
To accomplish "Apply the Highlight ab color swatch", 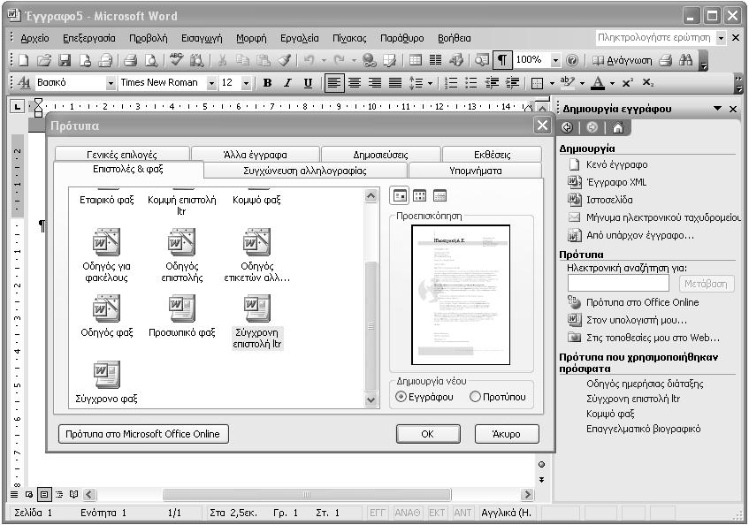I will click(x=567, y=82).
